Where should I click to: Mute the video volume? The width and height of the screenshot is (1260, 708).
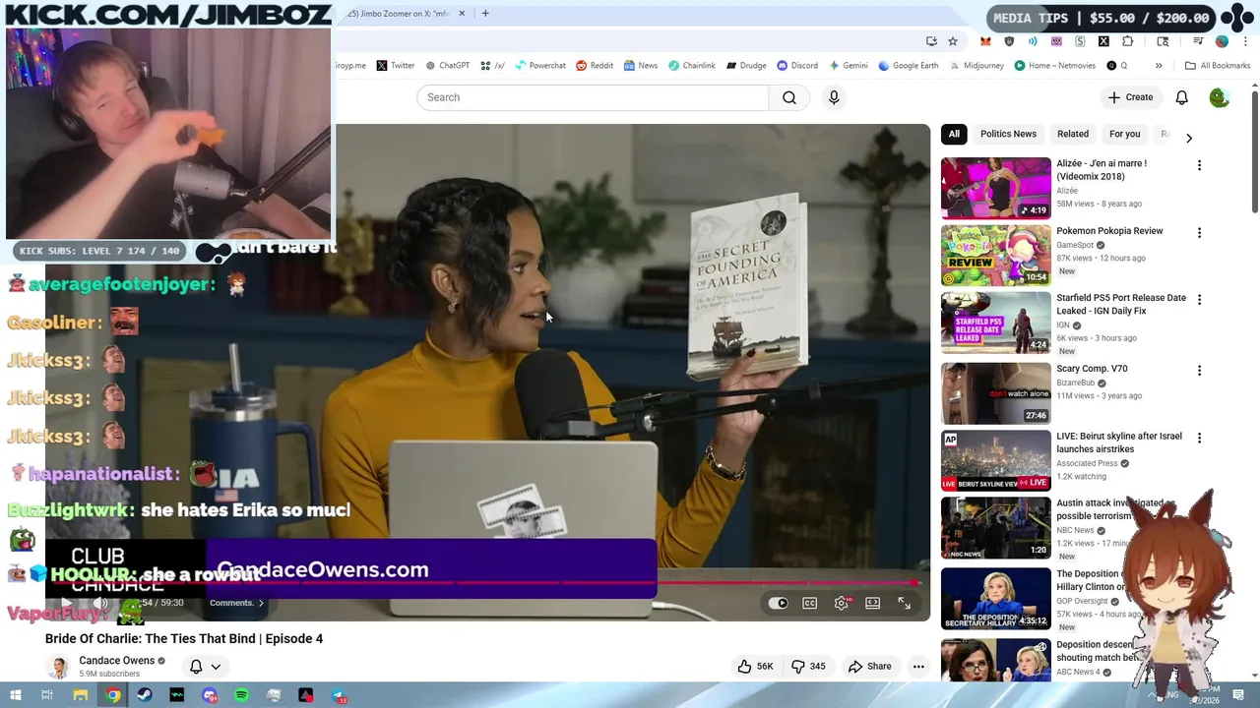coord(100,603)
